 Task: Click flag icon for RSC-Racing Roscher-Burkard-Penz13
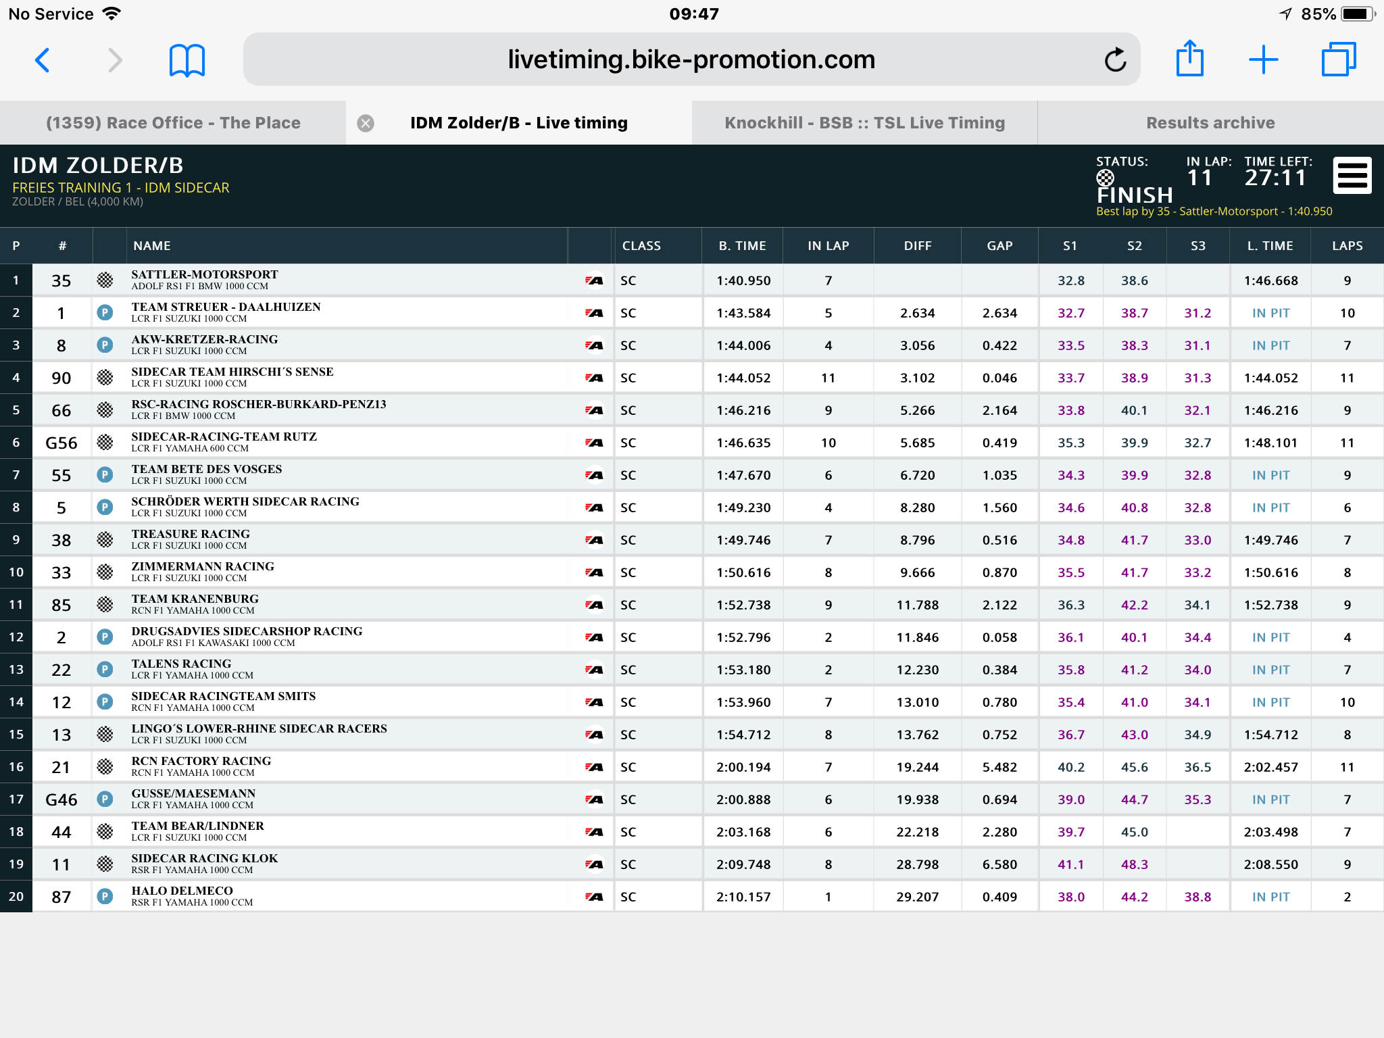[105, 410]
